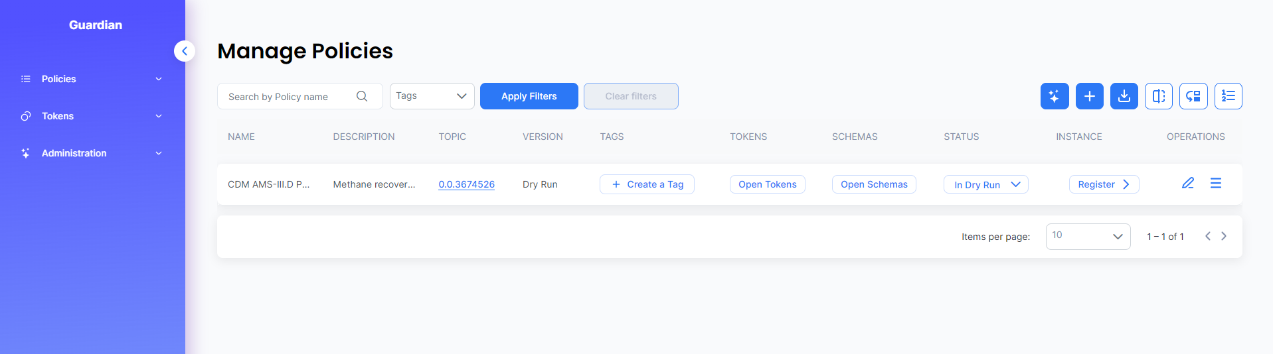Click the numbered list icon button
Image resolution: width=1273 pixels, height=354 pixels.
pyautogui.click(x=1229, y=96)
